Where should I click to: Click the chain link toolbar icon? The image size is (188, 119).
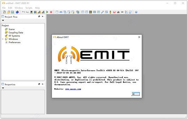point(122,12)
